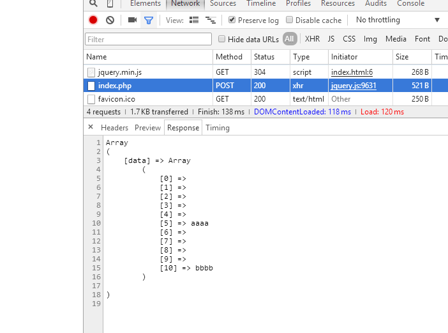
Task: Open the Resources tab
Action: pyautogui.click(x=338, y=3)
